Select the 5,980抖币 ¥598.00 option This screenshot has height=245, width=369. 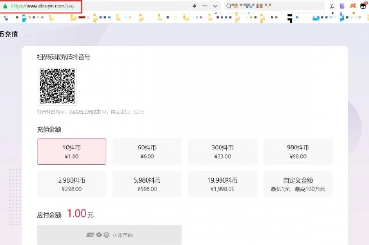[147, 184]
